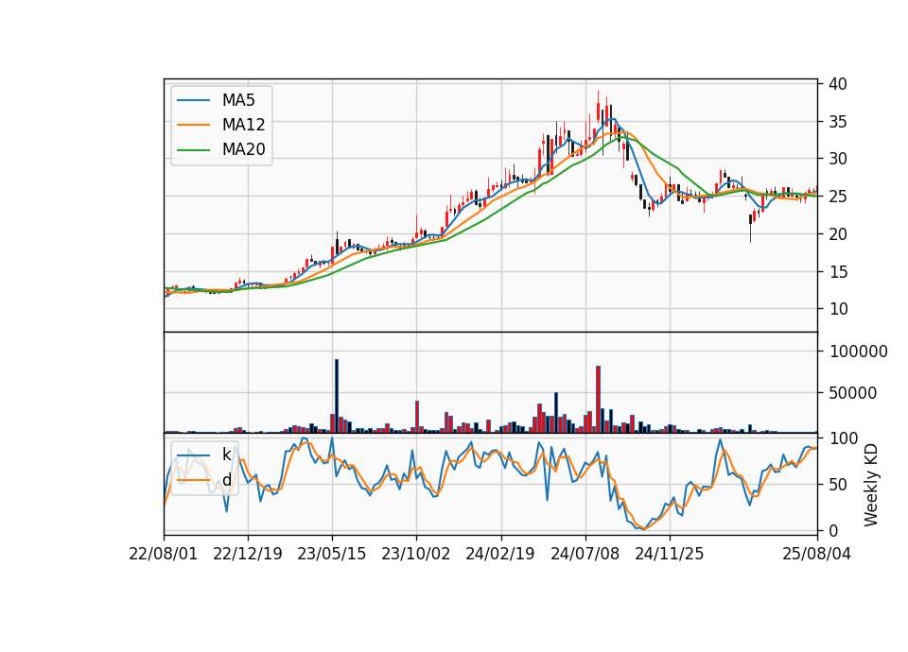Click the volume axis value 50000

[853, 393]
